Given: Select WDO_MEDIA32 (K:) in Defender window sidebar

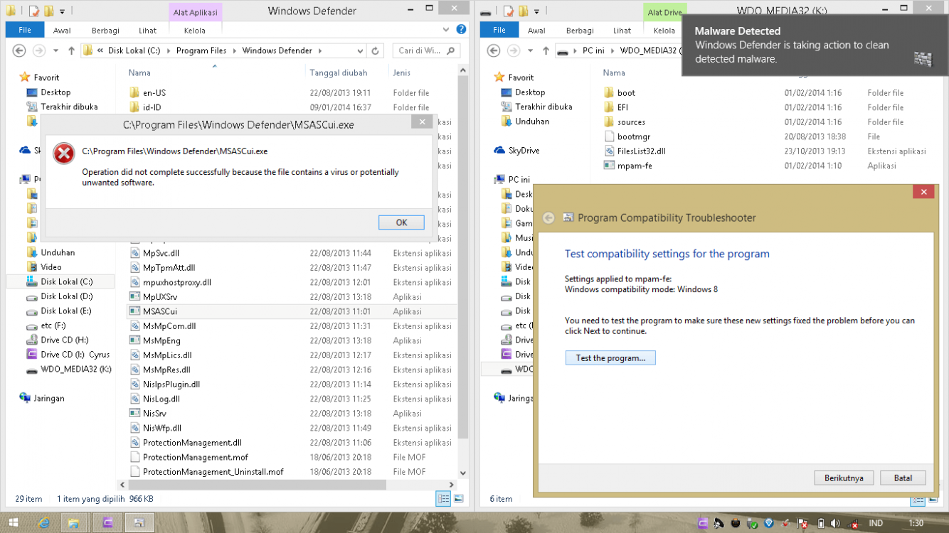Looking at the screenshot, I should 75,369.
